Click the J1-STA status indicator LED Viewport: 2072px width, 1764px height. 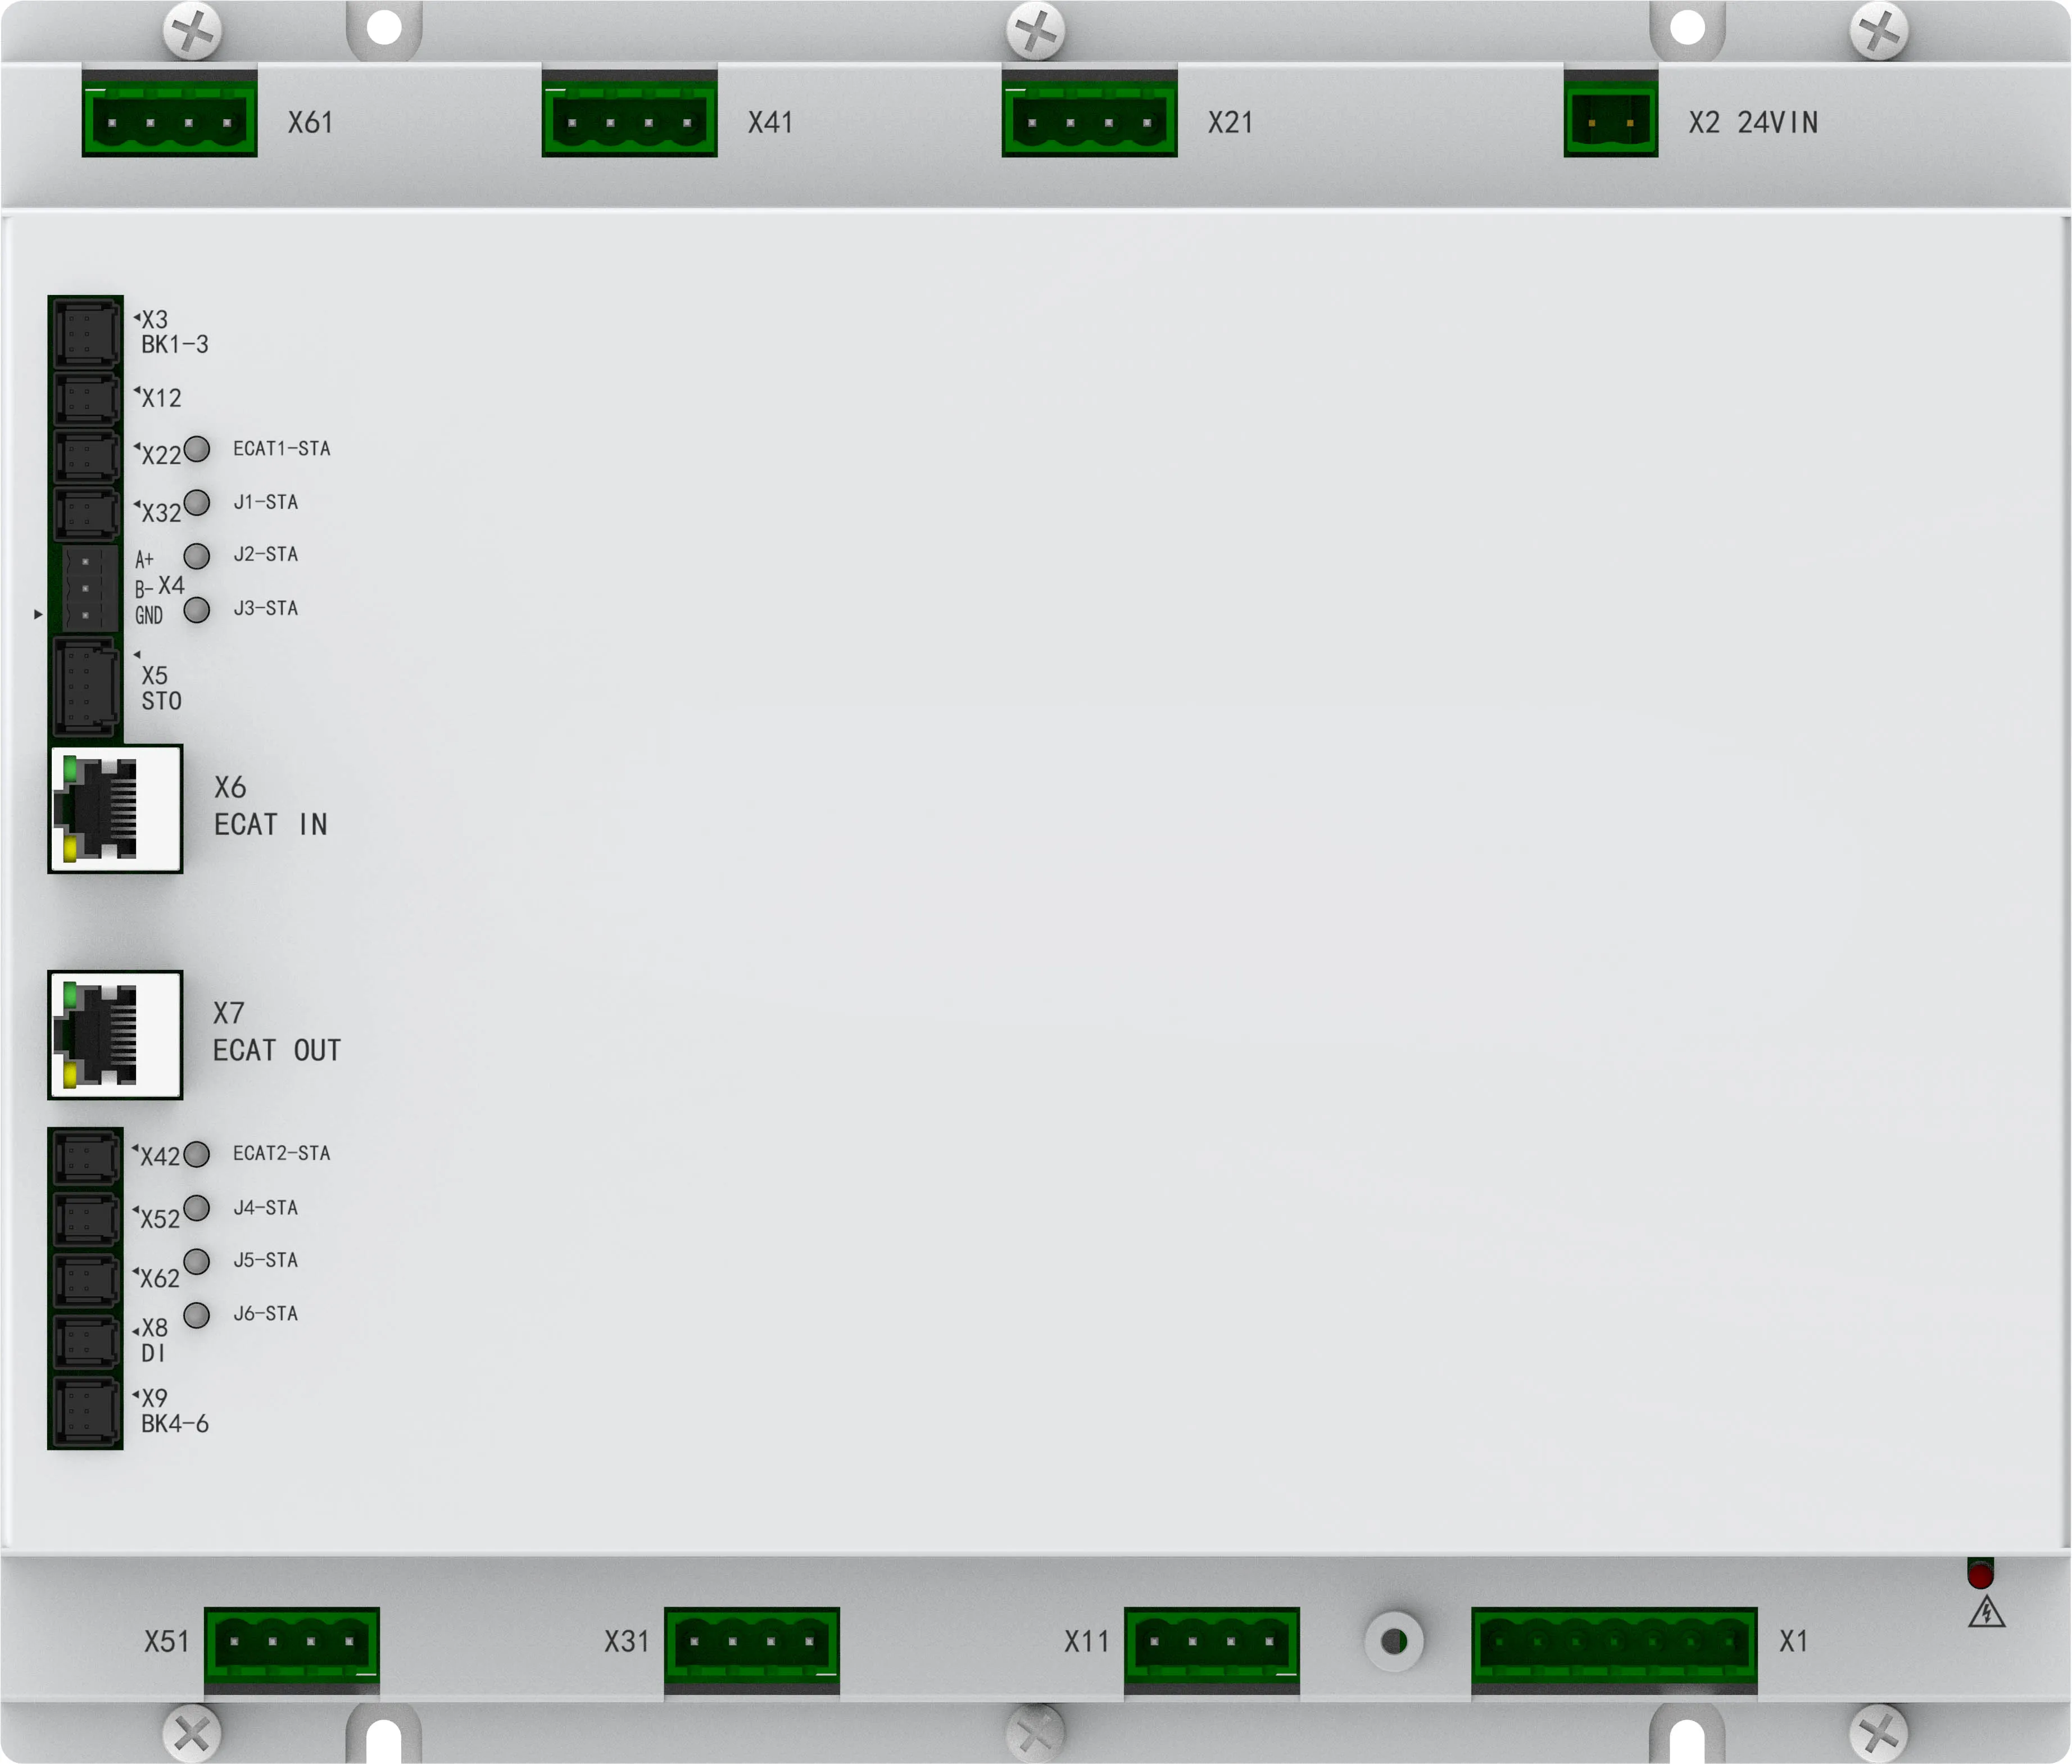(x=197, y=502)
